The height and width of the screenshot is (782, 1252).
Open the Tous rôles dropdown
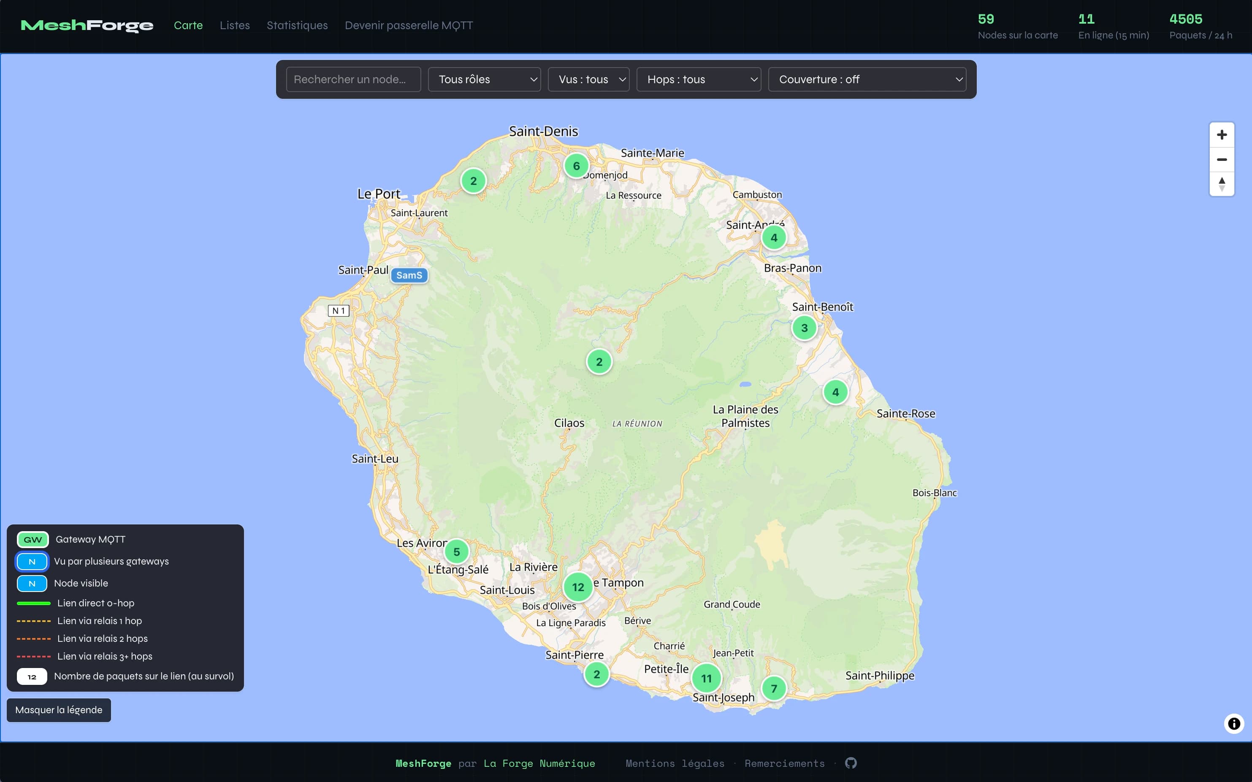point(484,79)
